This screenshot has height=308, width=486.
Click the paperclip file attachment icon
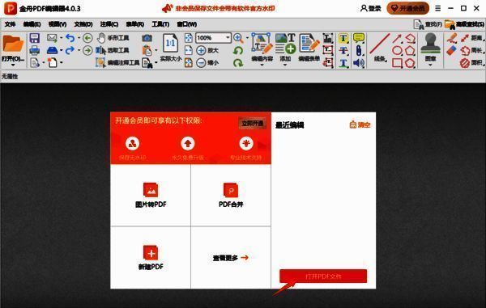tap(359, 50)
